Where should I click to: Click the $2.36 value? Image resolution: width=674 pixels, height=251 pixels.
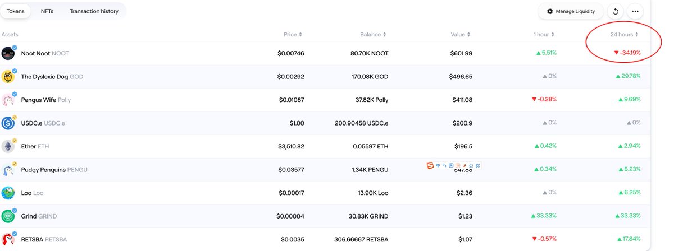464,193
